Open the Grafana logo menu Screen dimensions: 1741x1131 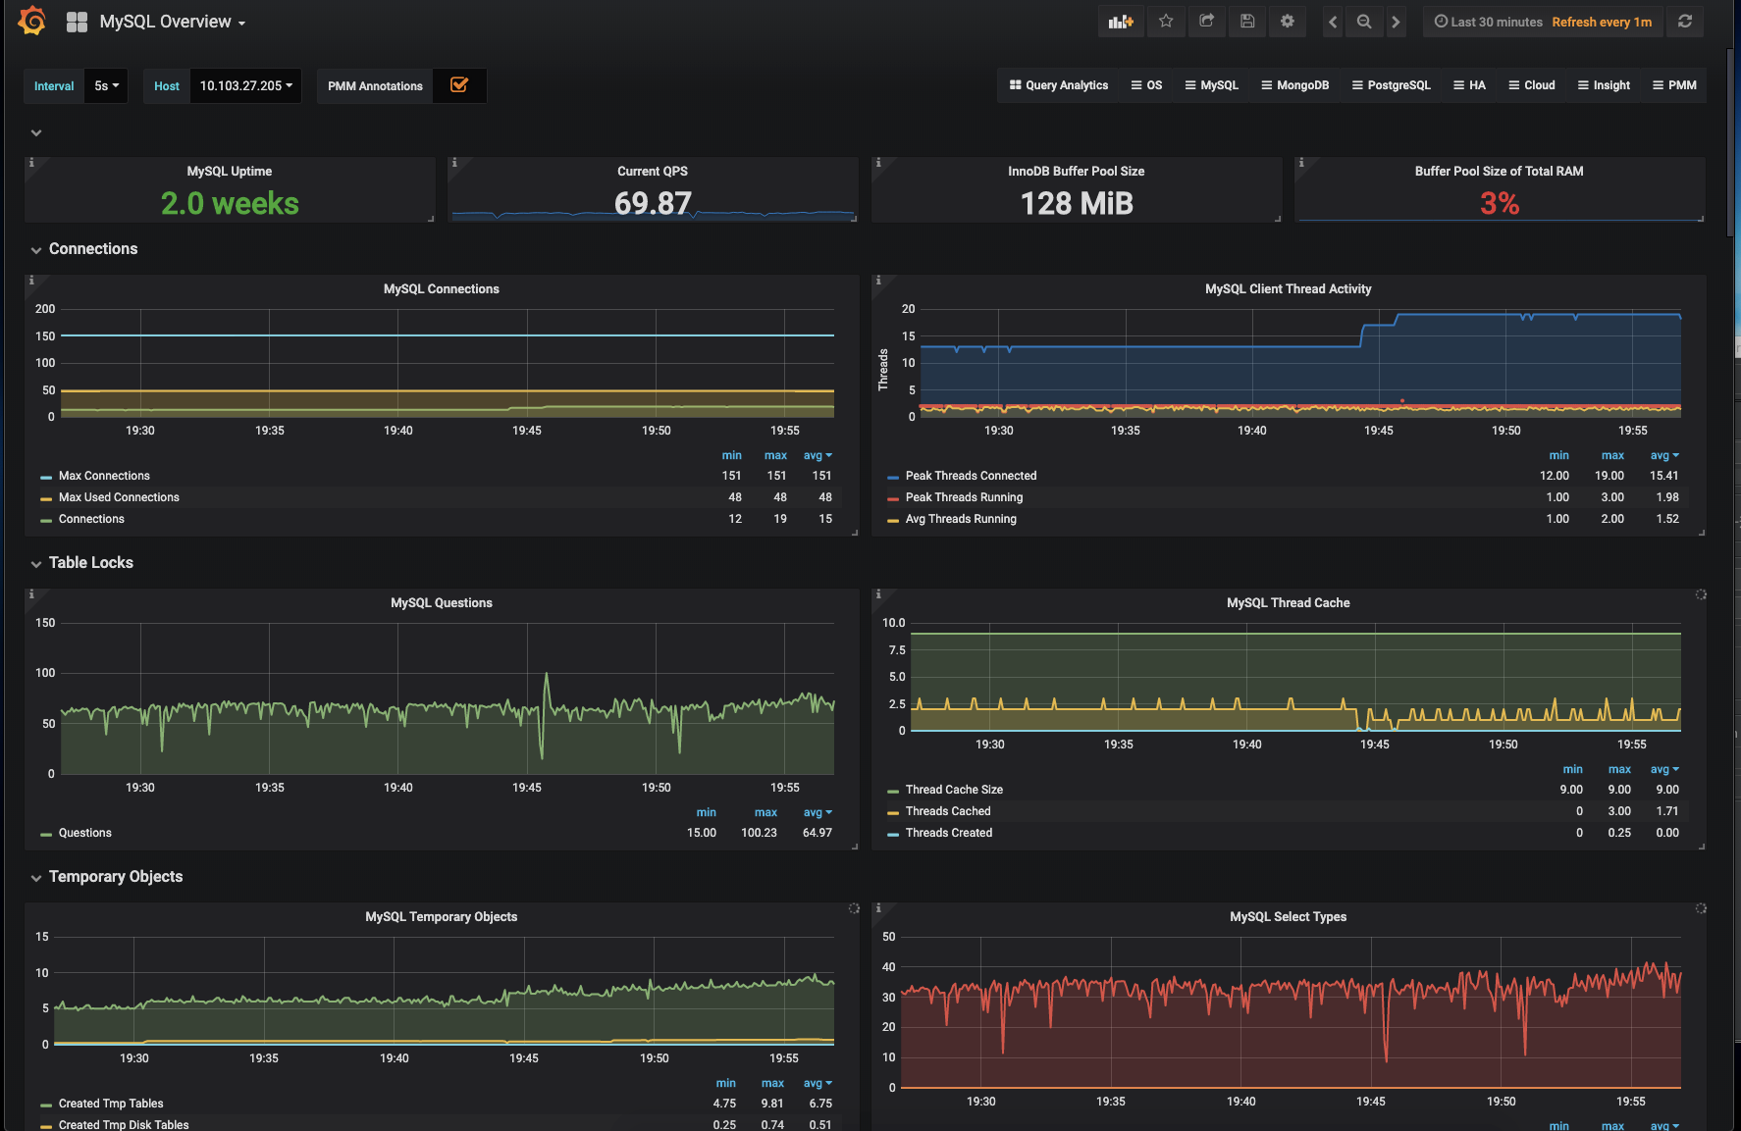click(x=31, y=21)
